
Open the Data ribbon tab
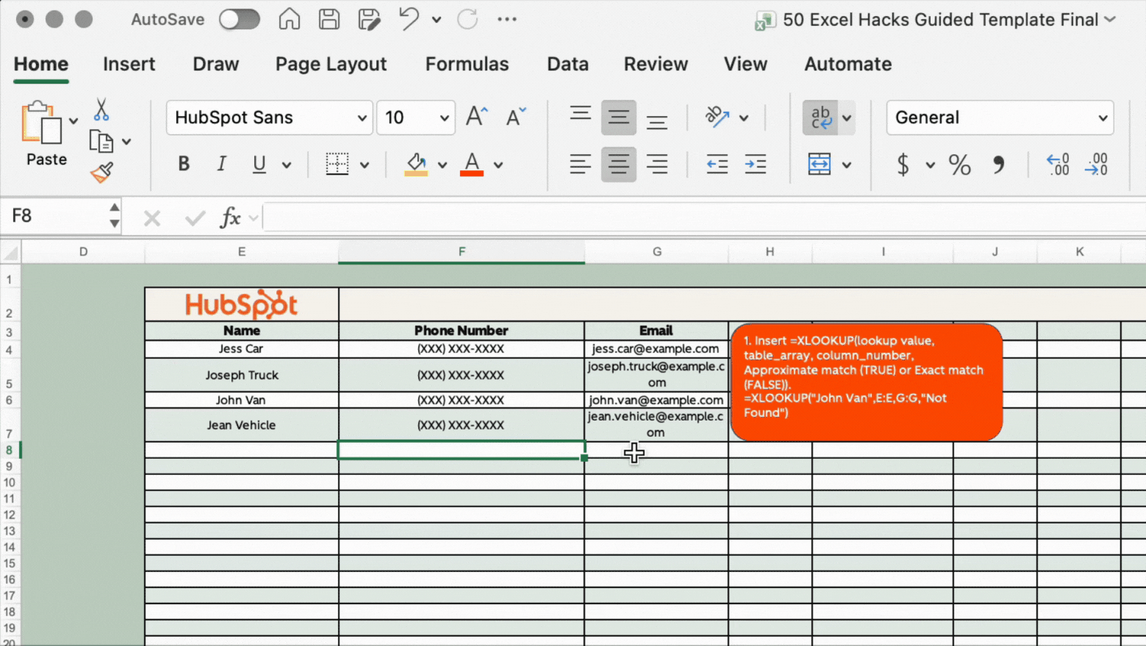point(567,65)
